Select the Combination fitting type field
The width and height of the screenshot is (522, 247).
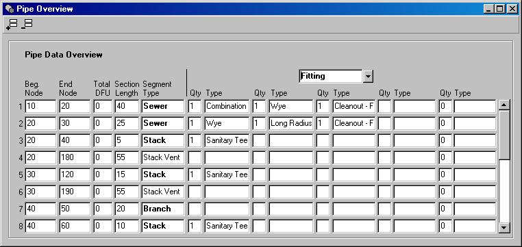click(227, 106)
